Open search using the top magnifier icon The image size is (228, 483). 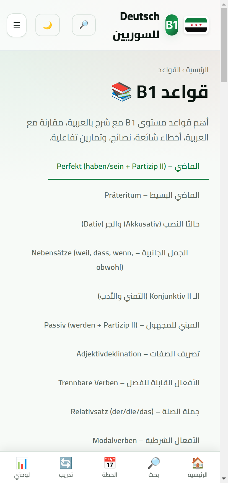coord(84,25)
